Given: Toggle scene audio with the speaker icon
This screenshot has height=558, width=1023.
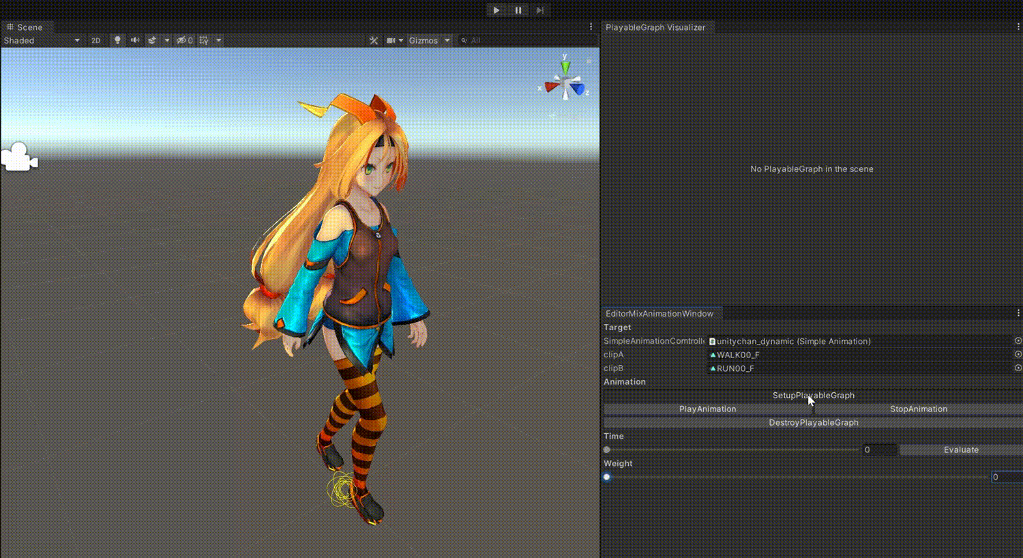Looking at the screenshot, I should click(x=135, y=40).
